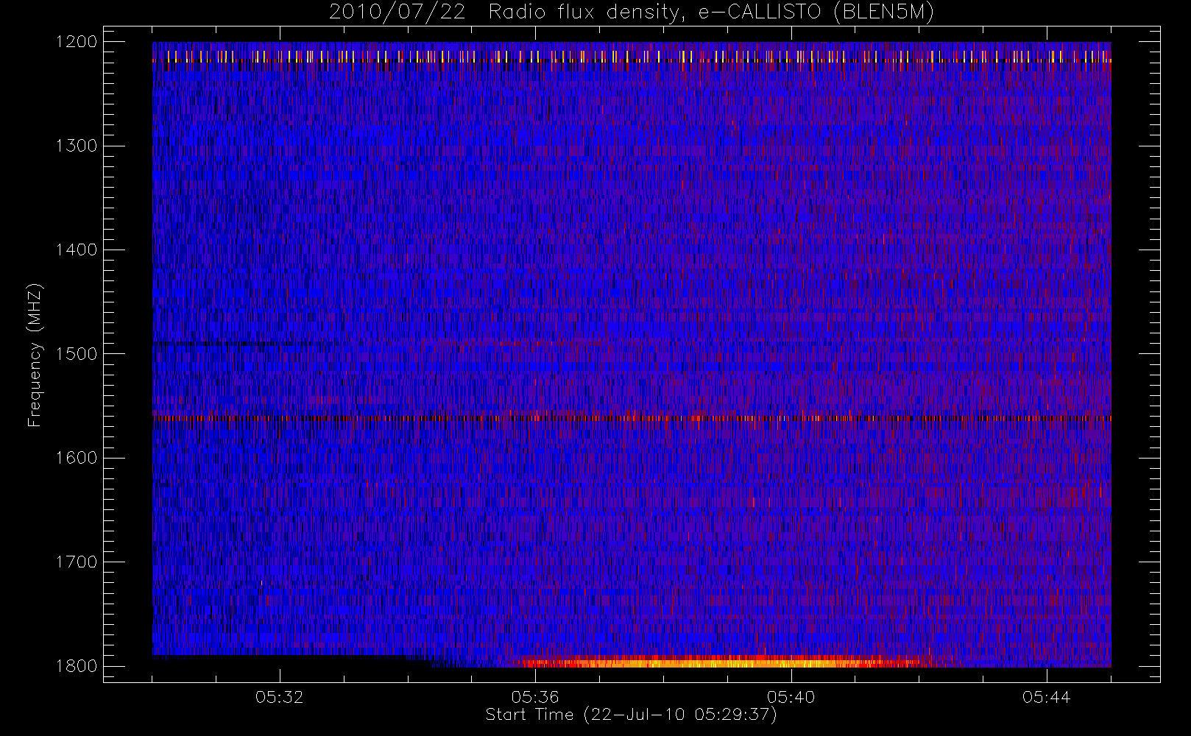Click the 05:44 time tick label
Screen dimensions: 1191x736
1046,697
